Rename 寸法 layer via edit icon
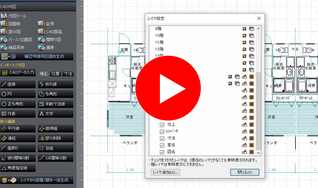Screen dimensions: 318x188 [244, 139]
